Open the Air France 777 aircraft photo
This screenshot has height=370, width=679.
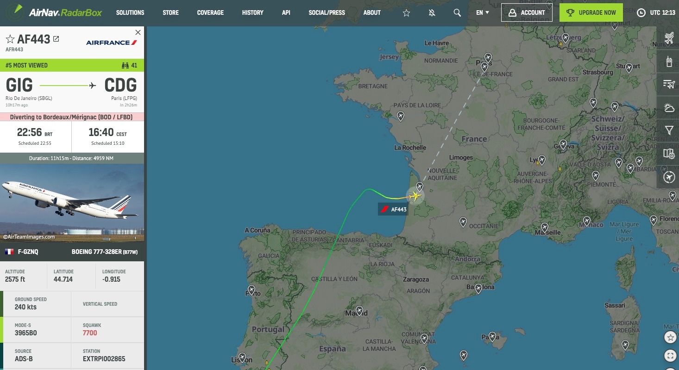[x=72, y=203]
